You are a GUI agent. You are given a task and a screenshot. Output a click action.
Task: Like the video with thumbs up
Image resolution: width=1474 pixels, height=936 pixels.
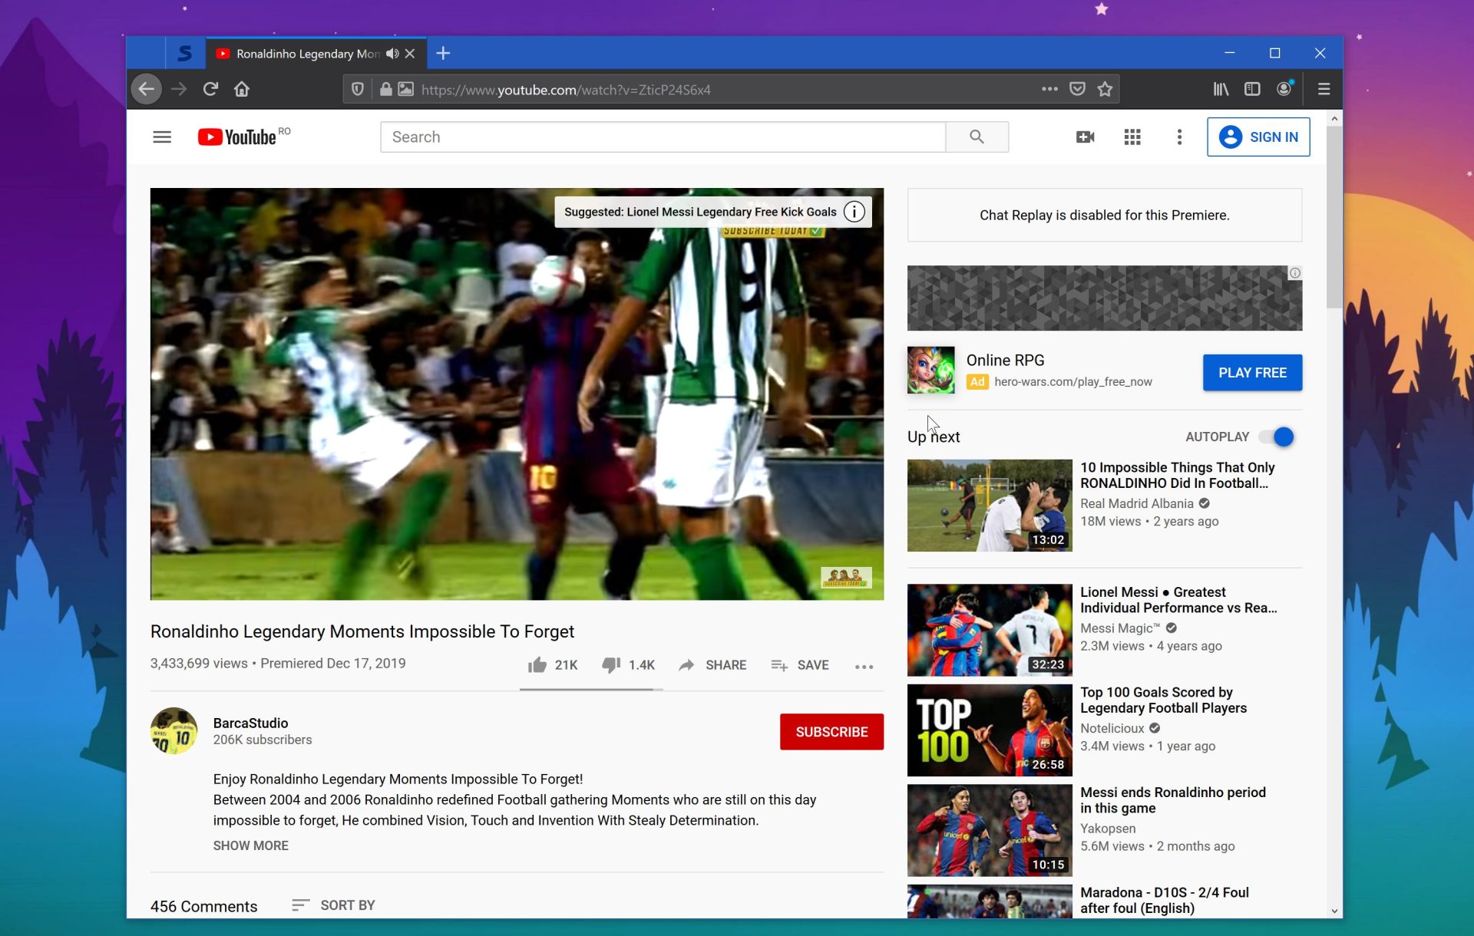pyautogui.click(x=537, y=665)
